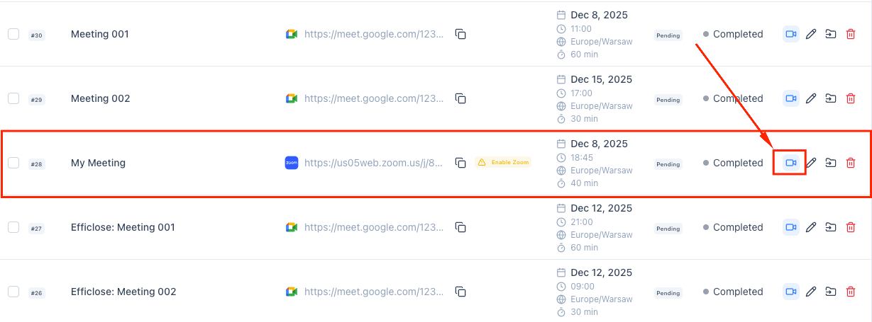Open the Google Meet link for Meeting 002
Viewport: 872px width, 322px height.
coord(374,98)
